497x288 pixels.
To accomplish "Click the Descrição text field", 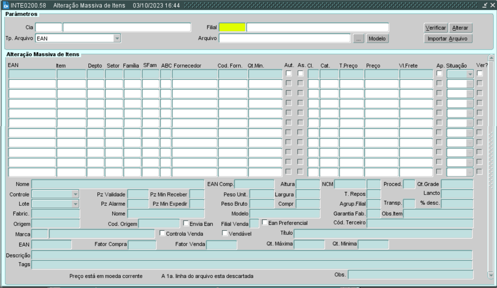I will click(252, 255).
